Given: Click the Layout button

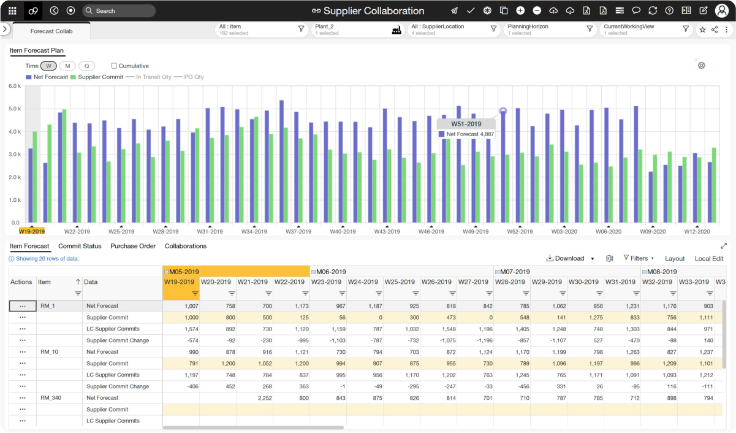Looking at the screenshot, I should [x=675, y=259].
